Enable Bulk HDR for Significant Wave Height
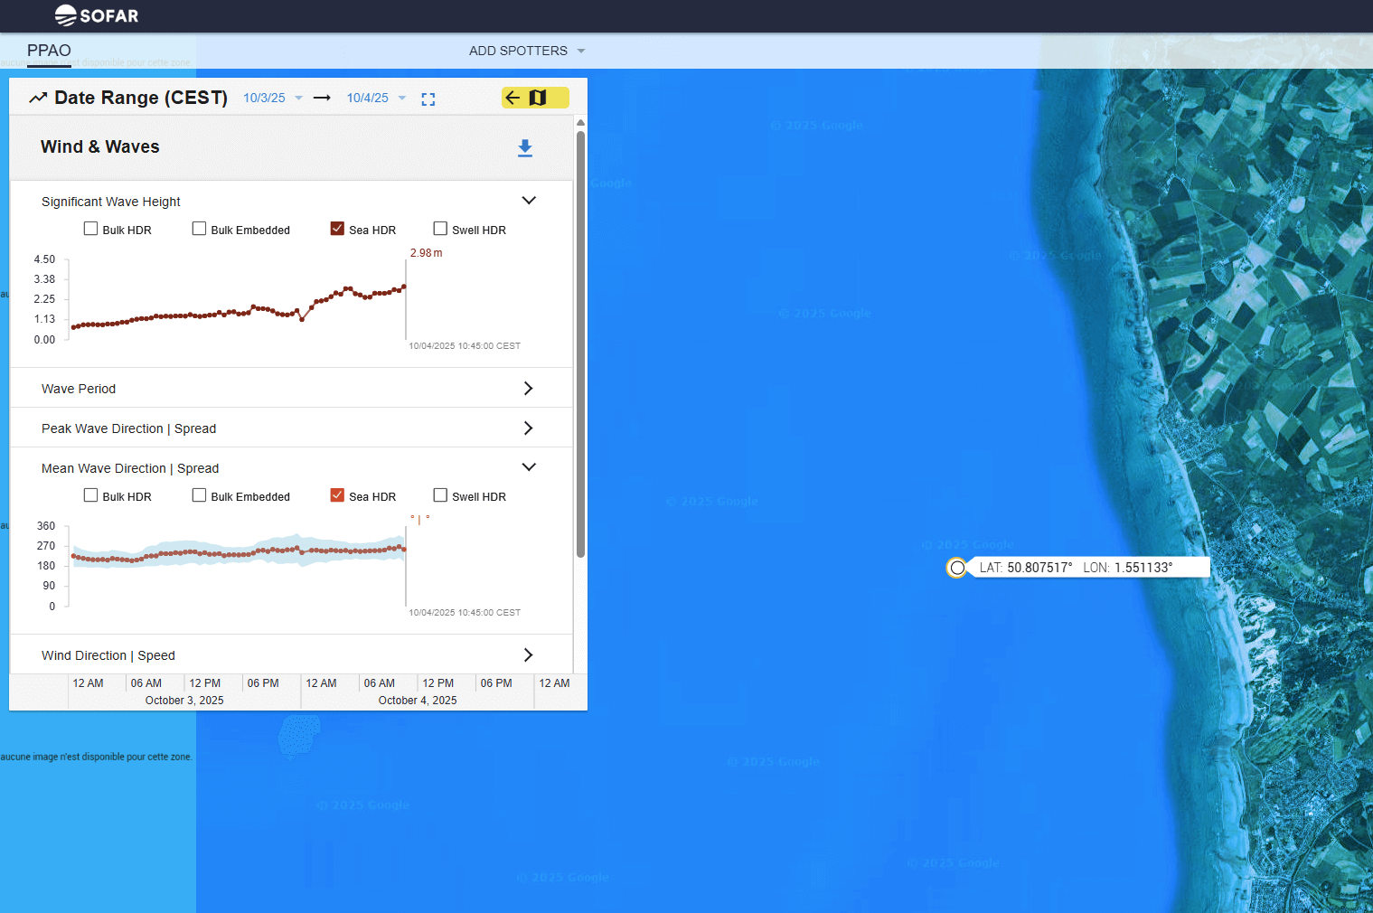The height and width of the screenshot is (913, 1373). click(91, 229)
